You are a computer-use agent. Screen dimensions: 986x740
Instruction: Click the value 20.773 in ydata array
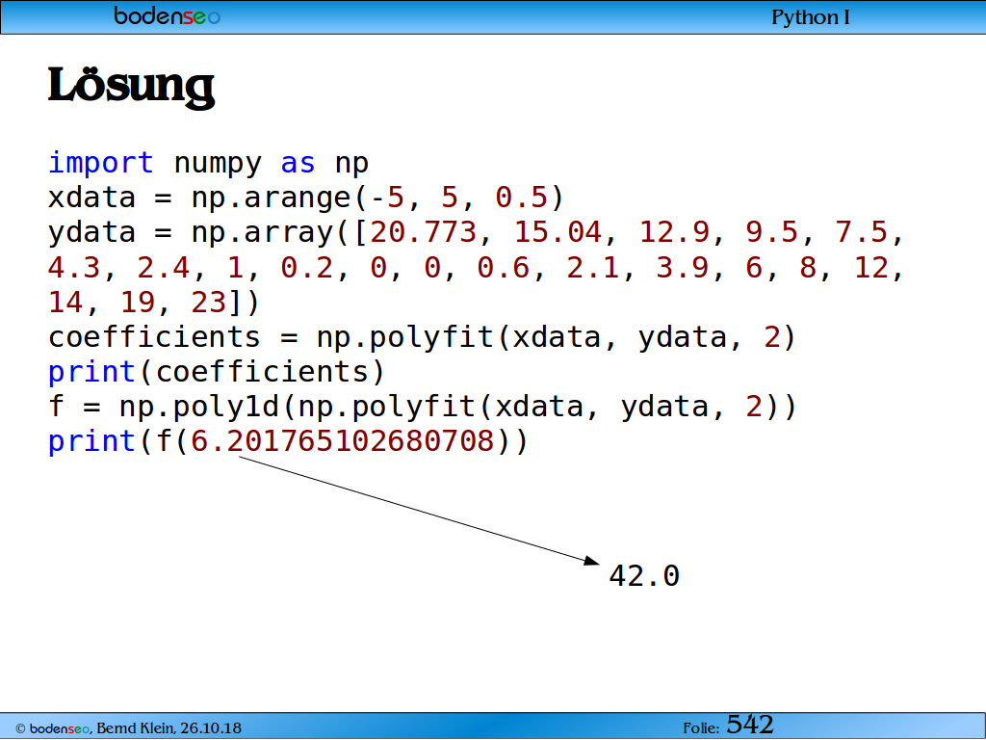click(x=424, y=232)
